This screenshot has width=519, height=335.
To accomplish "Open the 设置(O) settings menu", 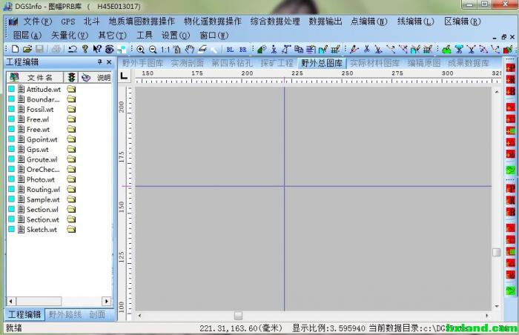I will coord(175,35).
